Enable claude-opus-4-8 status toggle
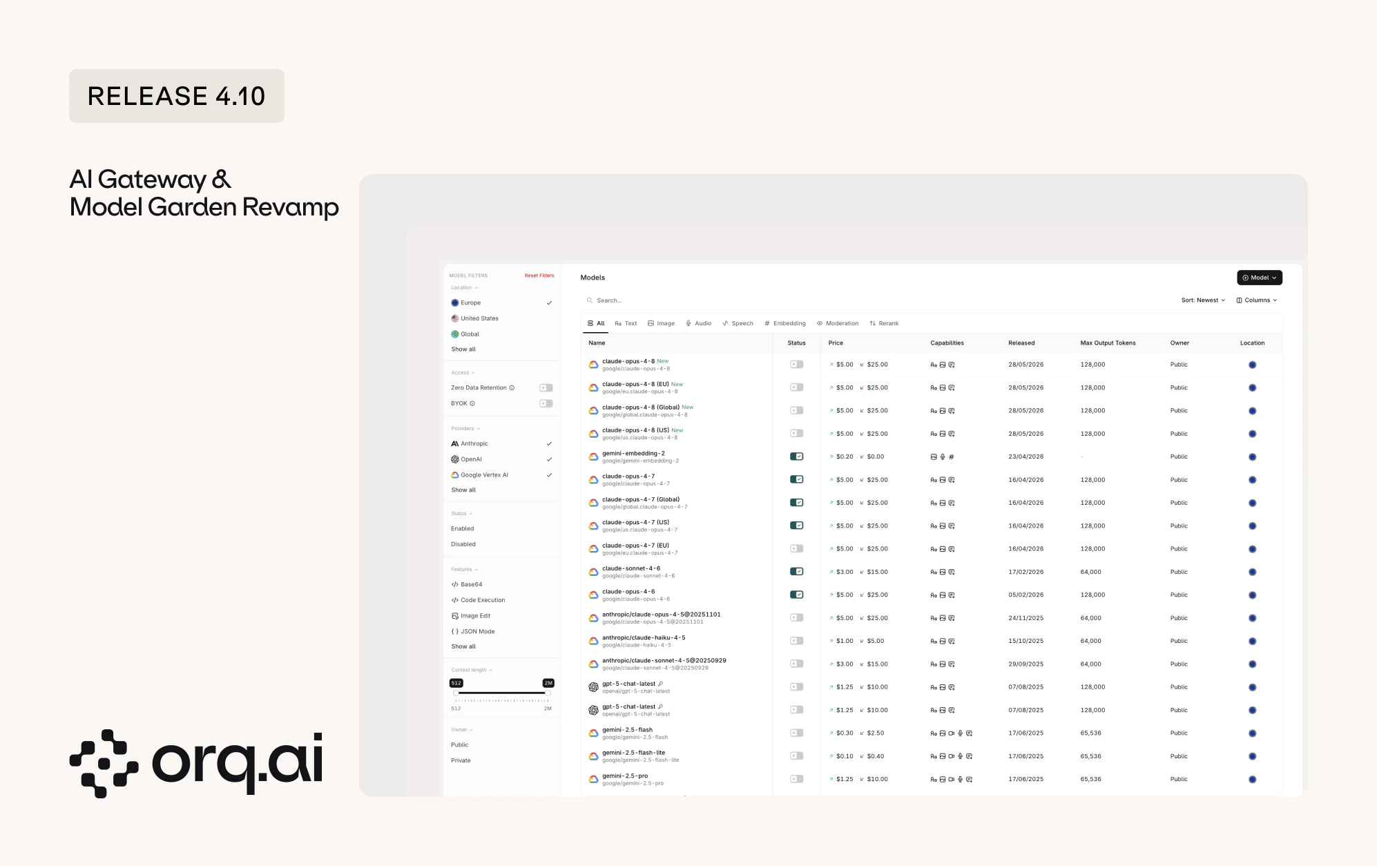1377x866 pixels. pos(797,365)
